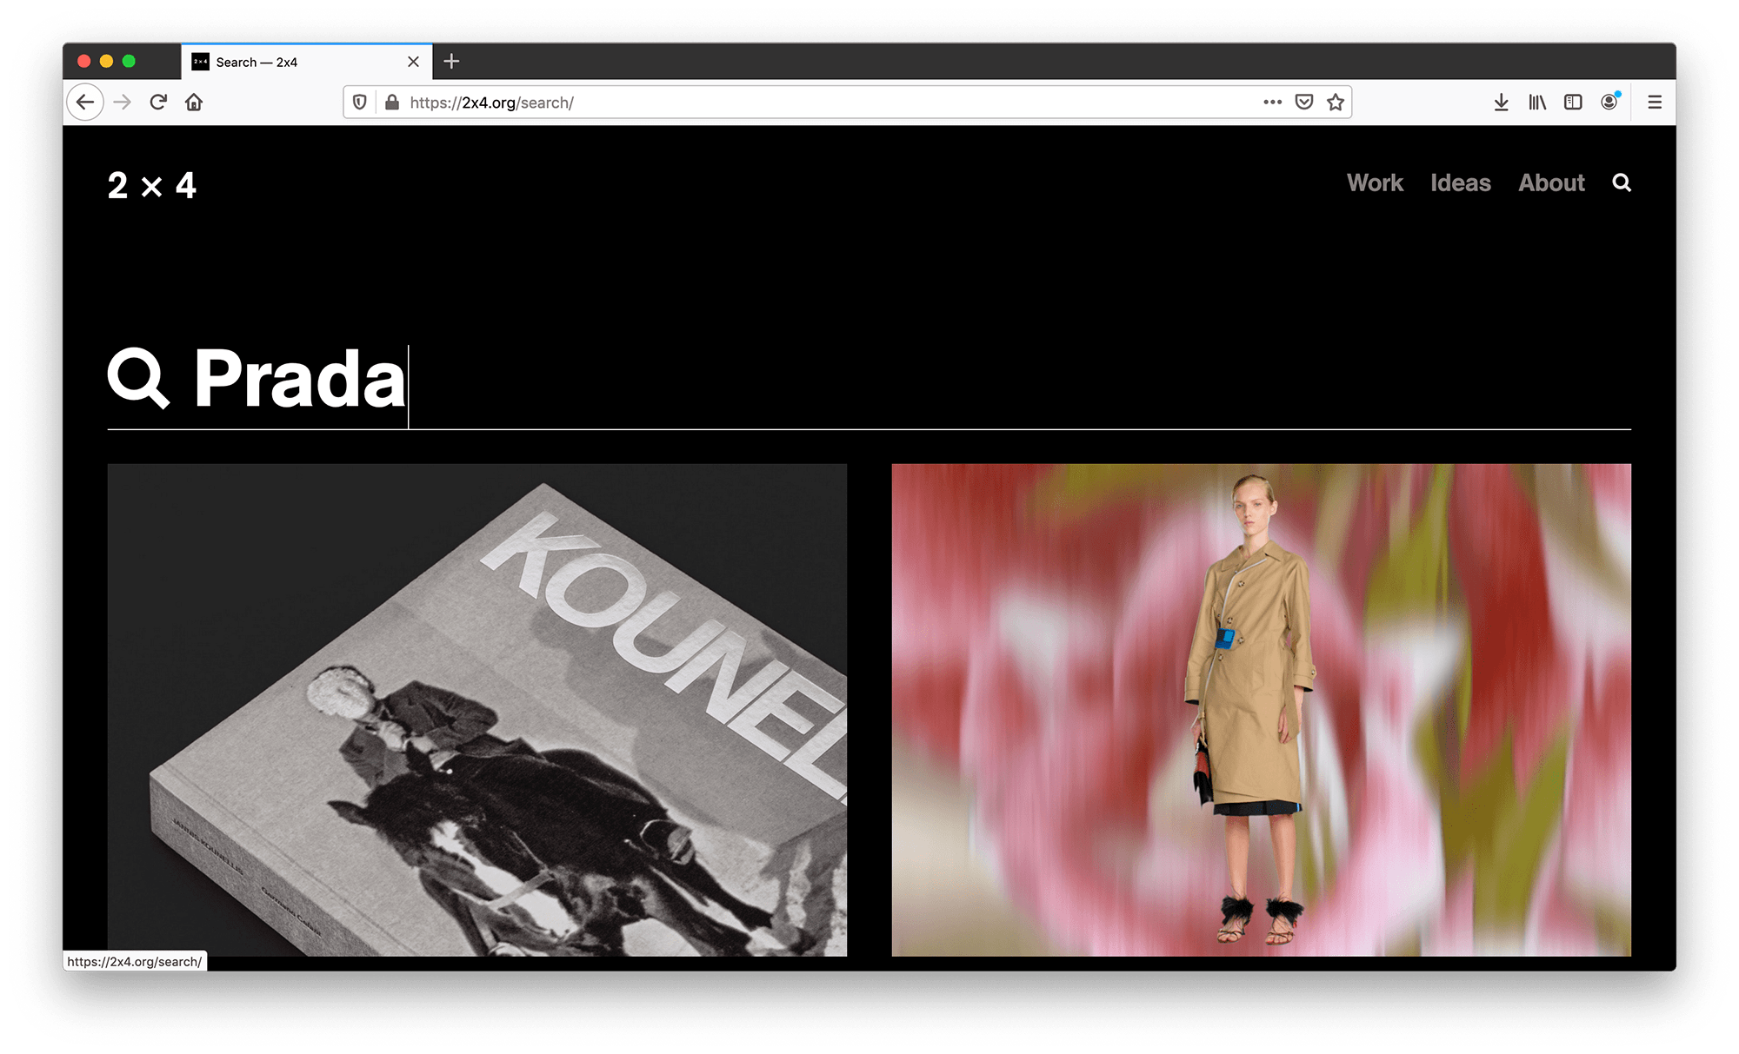Open the hamburger application menu
The height and width of the screenshot is (1054, 1739).
[x=1655, y=103]
